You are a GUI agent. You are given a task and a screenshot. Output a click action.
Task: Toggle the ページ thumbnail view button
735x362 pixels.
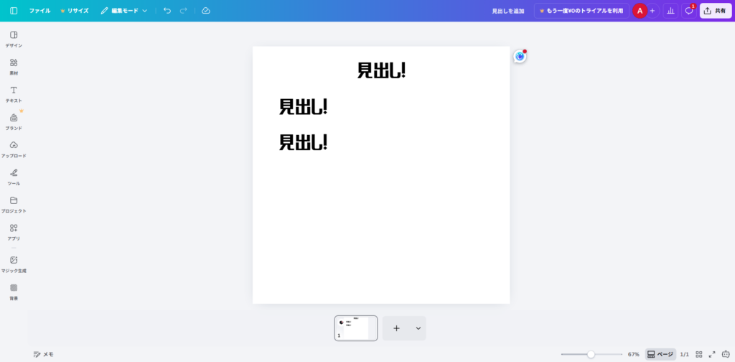point(660,354)
